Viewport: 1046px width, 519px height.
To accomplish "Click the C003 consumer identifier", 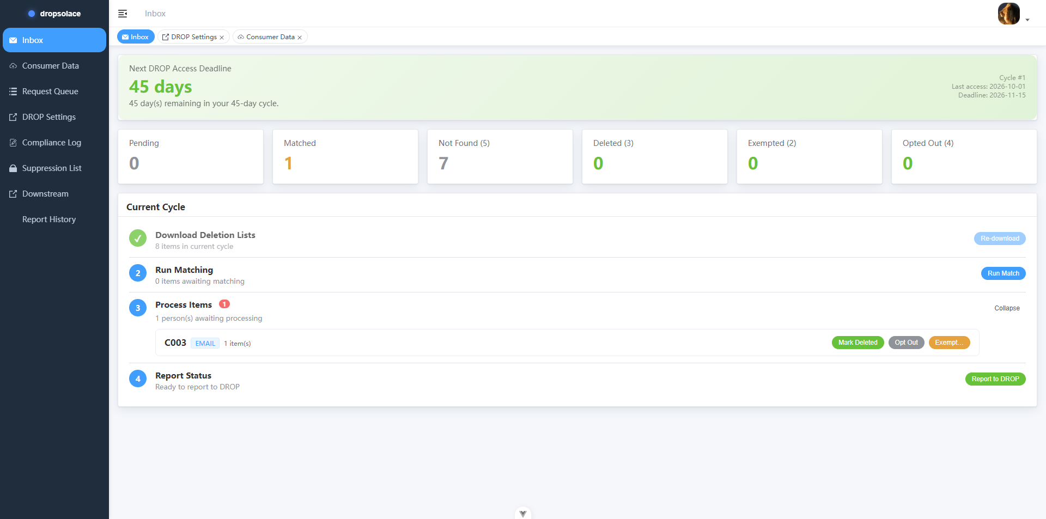I will (x=175, y=343).
